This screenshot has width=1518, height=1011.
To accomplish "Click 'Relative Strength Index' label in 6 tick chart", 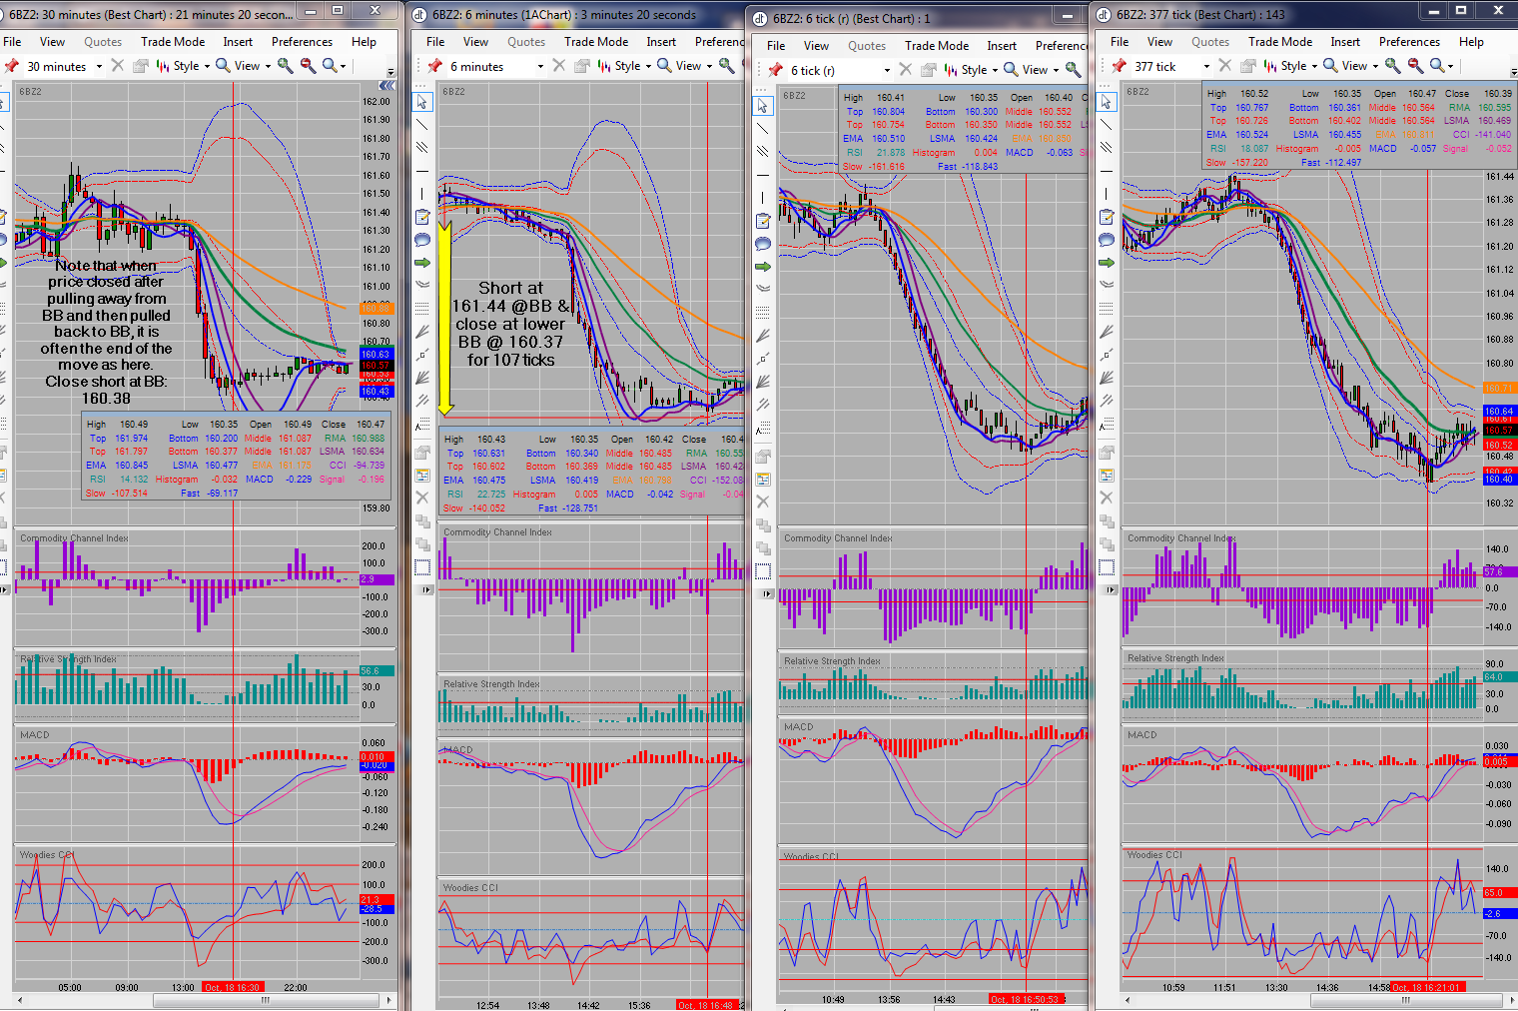I will (x=832, y=661).
